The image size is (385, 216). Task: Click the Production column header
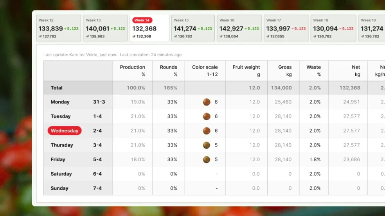coord(133,71)
